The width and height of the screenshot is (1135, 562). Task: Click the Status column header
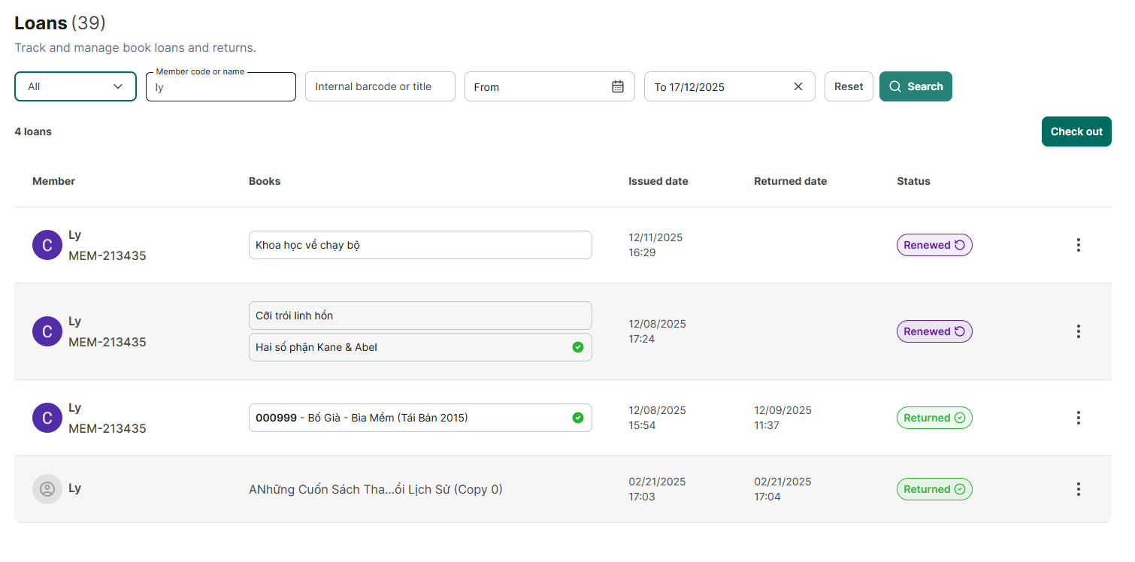pyautogui.click(x=913, y=181)
